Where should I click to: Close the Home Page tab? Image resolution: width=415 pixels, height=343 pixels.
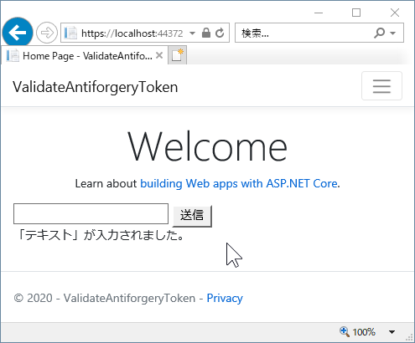click(159, 55)
